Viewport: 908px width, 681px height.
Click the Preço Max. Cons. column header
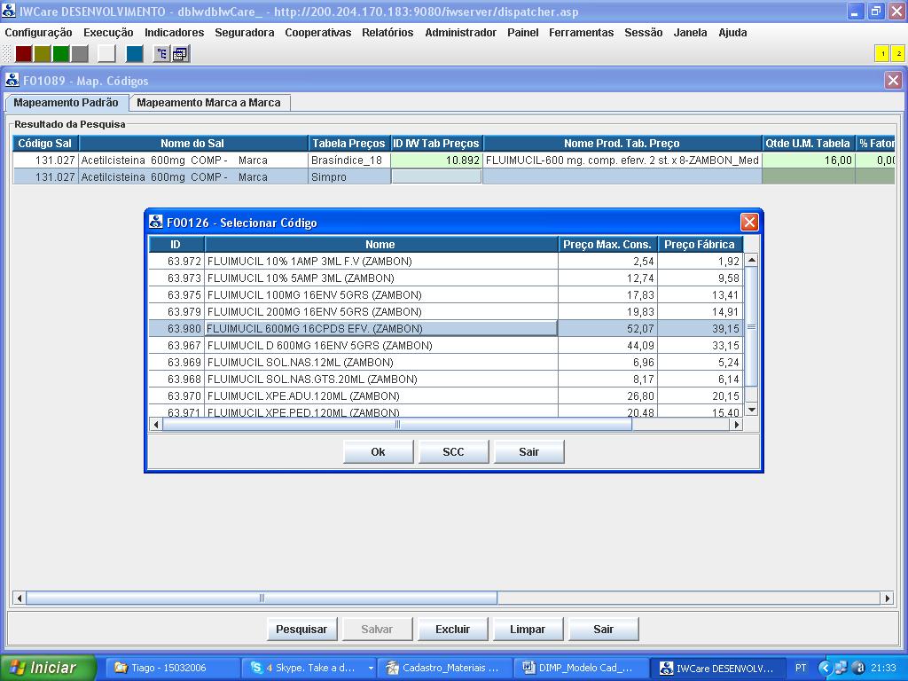pos(607,245)
